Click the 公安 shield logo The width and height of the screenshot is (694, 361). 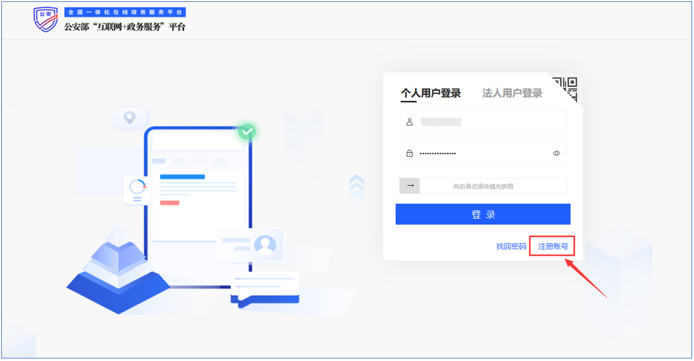tap(45, 20)
